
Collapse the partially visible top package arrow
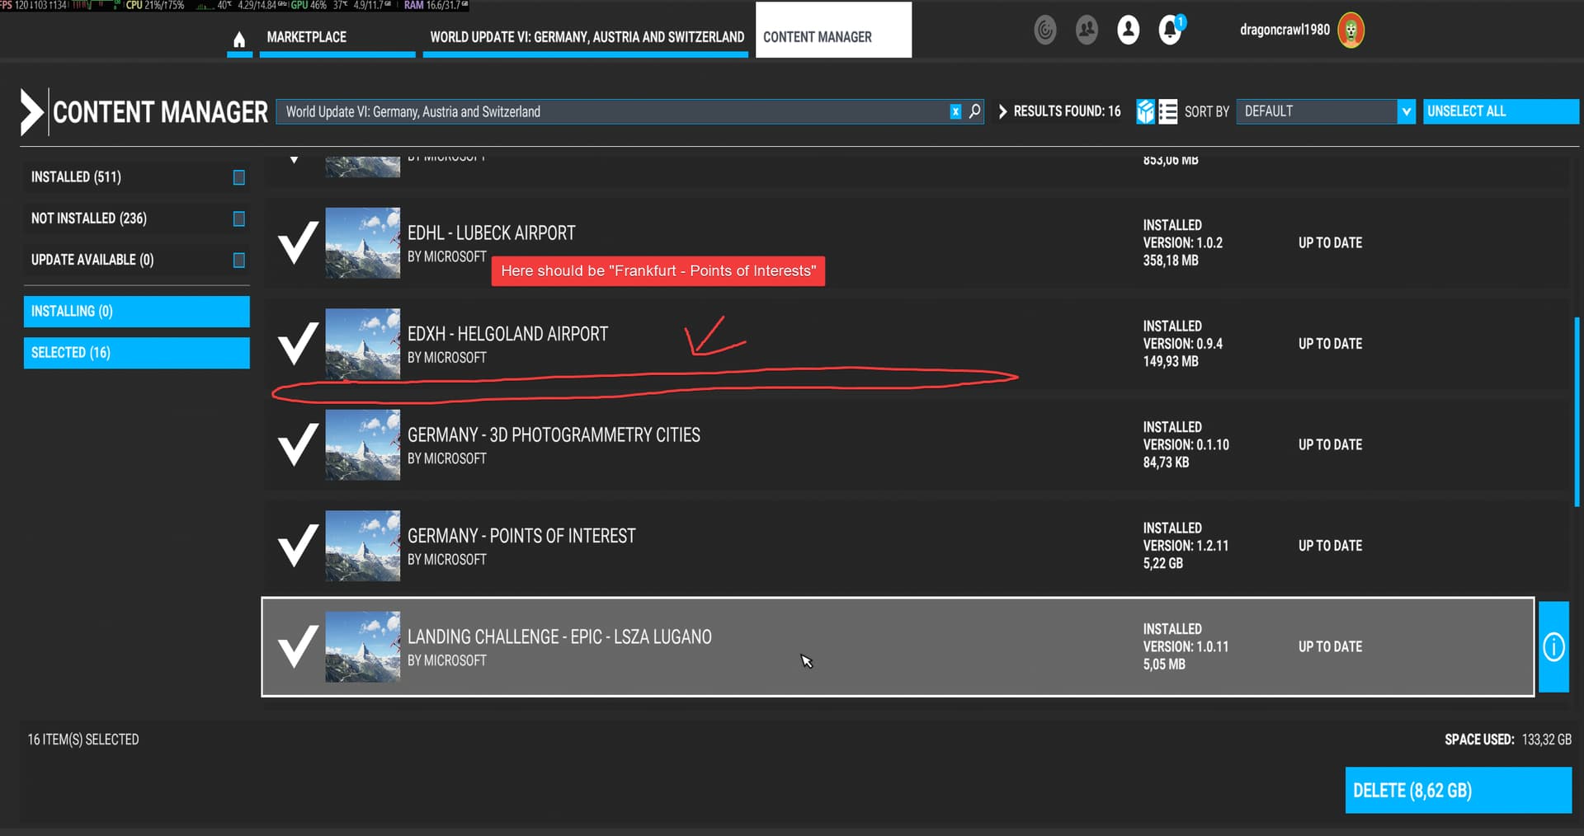(295, 160)
